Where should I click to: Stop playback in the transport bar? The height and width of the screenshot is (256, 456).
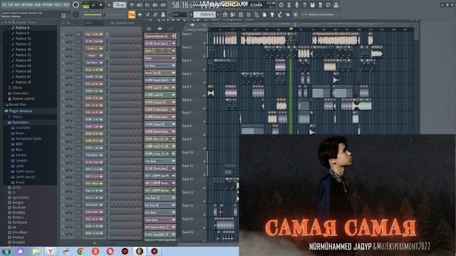[x=101, y=5]
